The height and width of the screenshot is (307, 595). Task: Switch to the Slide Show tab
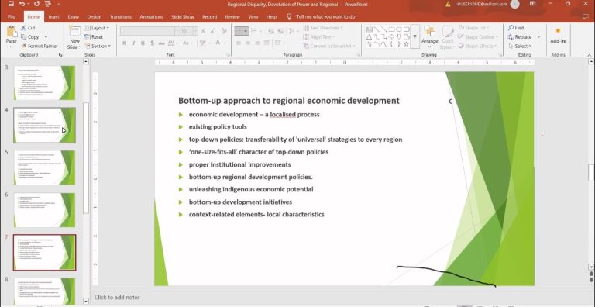[x=183, y=17]
